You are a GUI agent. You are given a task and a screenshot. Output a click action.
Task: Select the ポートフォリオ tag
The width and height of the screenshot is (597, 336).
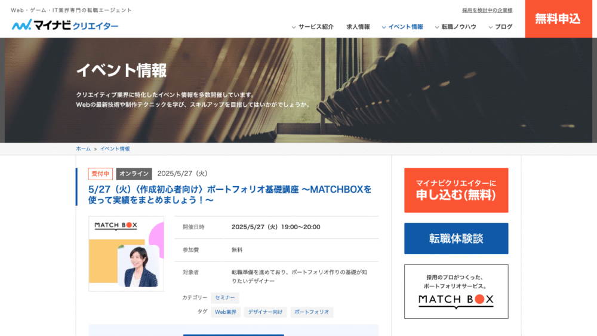tap(312, 312)
